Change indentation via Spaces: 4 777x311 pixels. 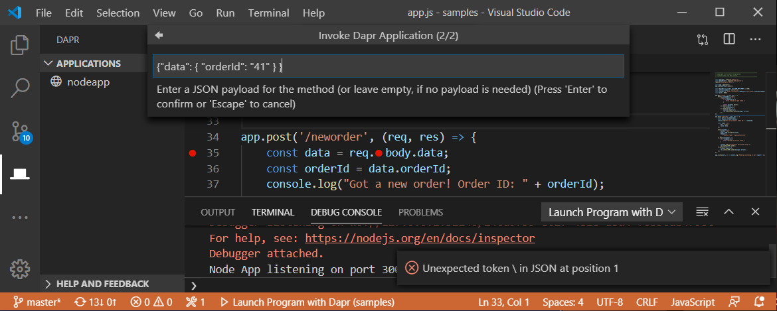tap(563, 302)
